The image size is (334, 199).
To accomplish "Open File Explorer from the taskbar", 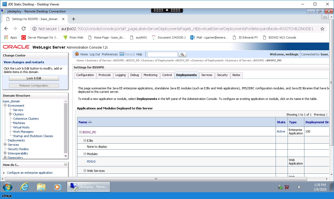I will click(41, 187).
